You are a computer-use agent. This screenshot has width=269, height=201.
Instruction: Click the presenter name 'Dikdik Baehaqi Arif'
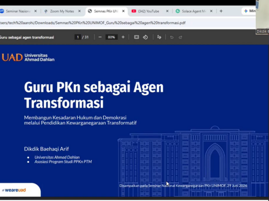pos(46,149)
